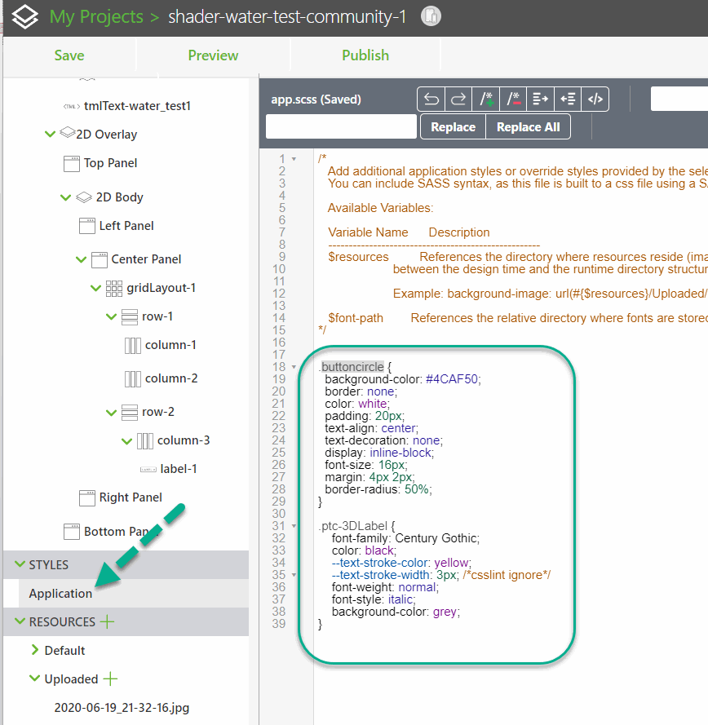The image size is (708, 725).
Task: Expand the Default resources folder
Action: (x=35, y=651)
